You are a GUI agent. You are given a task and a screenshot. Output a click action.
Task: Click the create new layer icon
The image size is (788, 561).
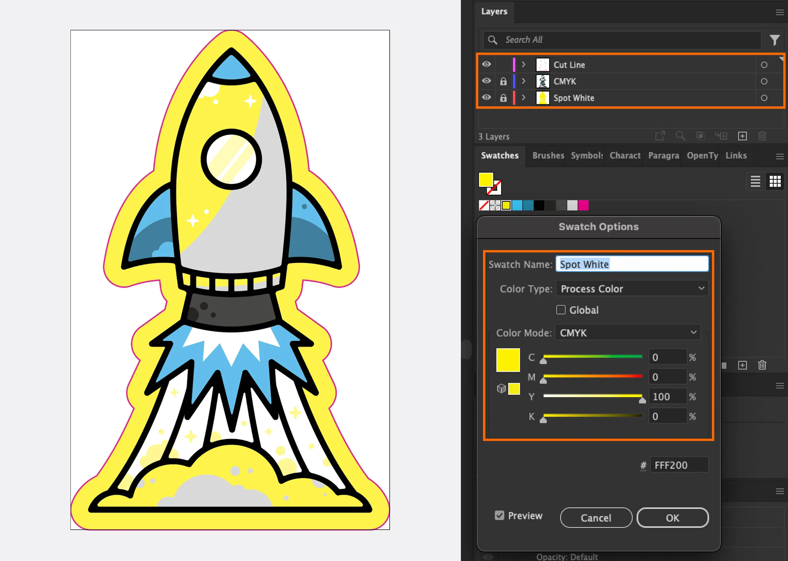pyautogui.click(x=742, y=136)
